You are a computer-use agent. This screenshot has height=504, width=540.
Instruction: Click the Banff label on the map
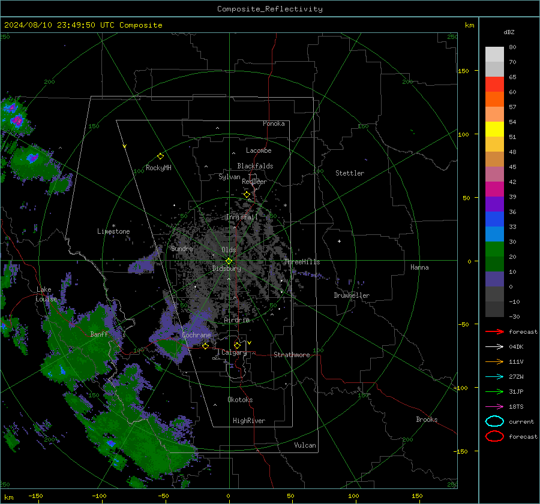coord(99,334)
